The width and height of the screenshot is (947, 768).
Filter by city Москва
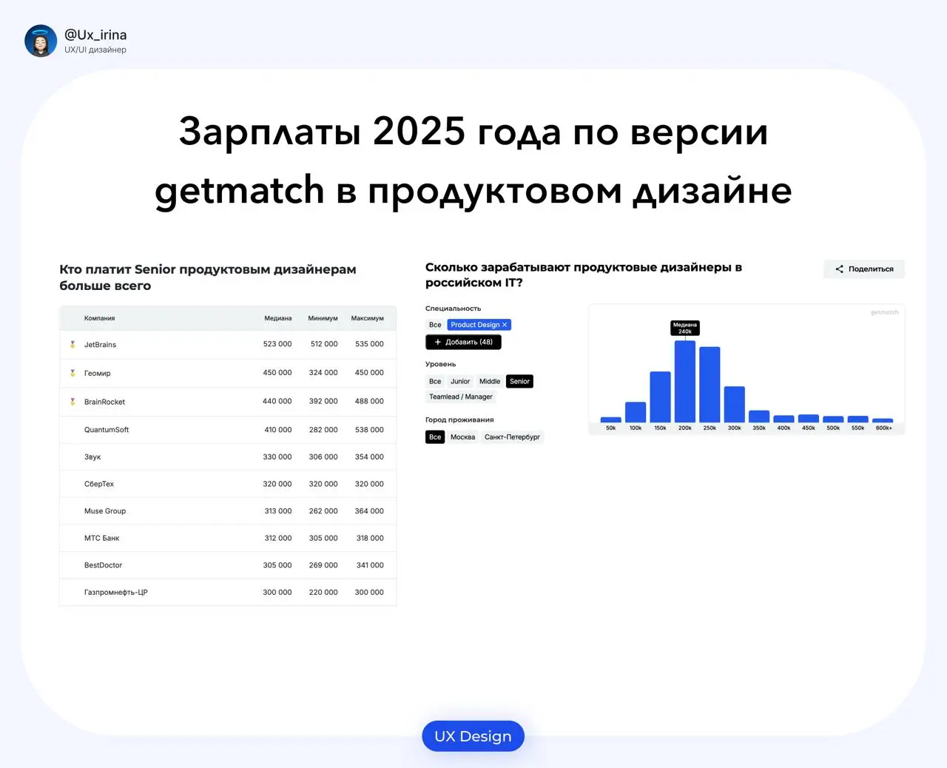462,437
